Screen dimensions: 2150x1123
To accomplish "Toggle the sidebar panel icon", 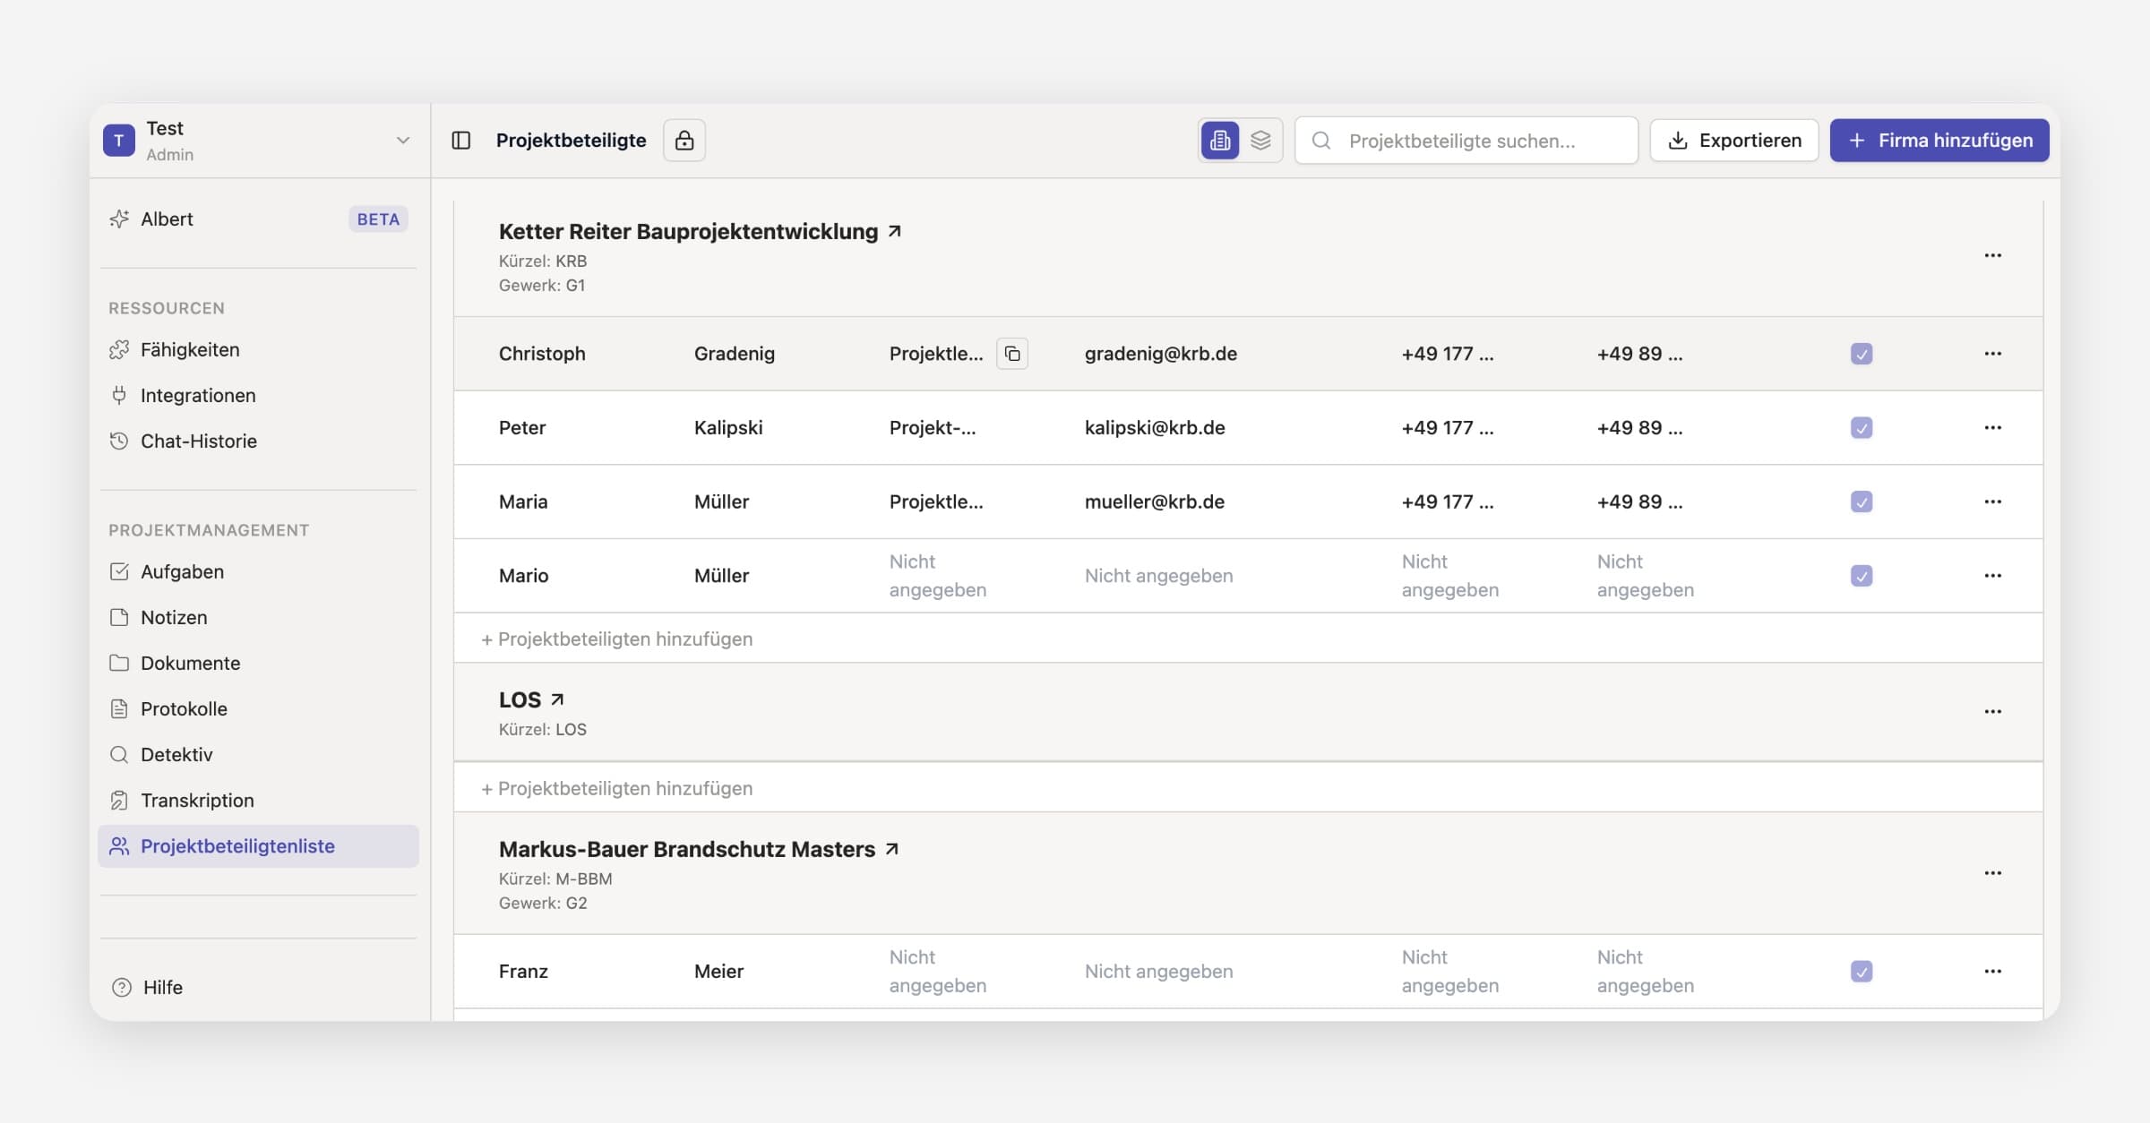I will [461, 141].
